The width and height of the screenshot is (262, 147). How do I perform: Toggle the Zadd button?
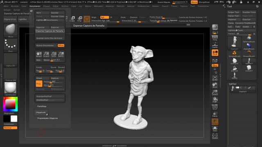123,17
